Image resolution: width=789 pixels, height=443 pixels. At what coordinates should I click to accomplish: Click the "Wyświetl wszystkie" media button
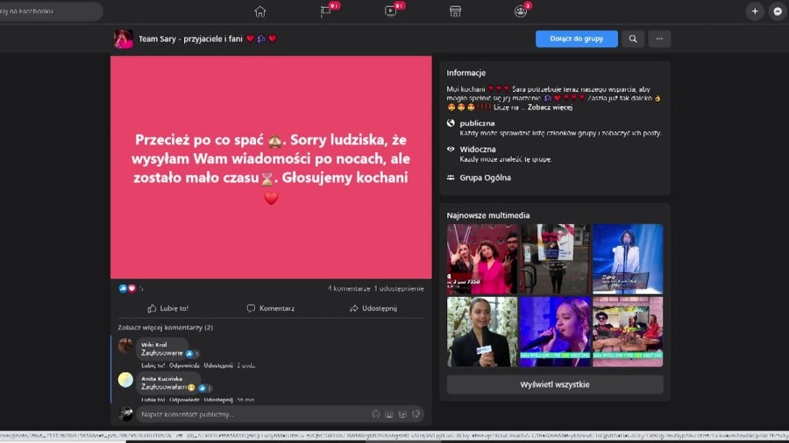click(x=554, y=384)
